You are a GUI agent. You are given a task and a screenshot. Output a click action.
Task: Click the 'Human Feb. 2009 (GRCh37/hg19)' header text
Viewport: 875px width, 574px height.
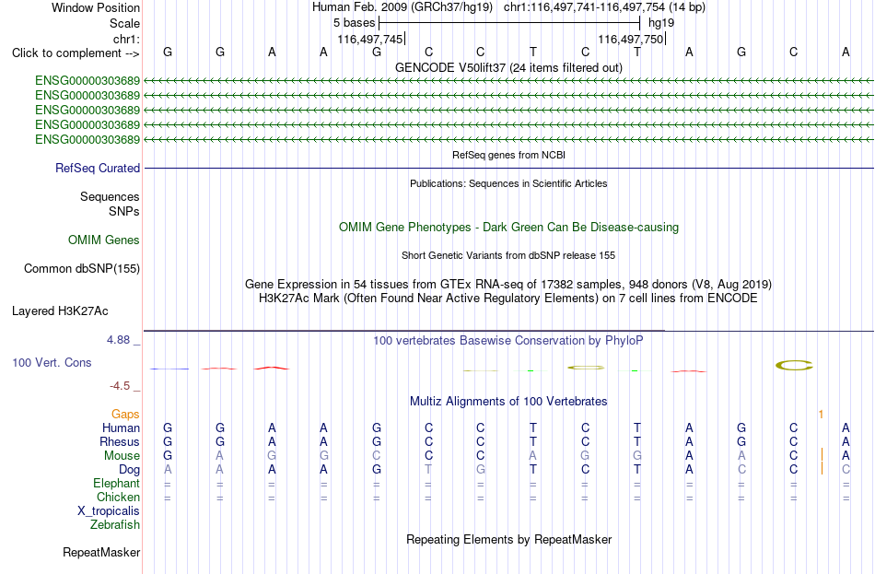(x=402, y=7)
